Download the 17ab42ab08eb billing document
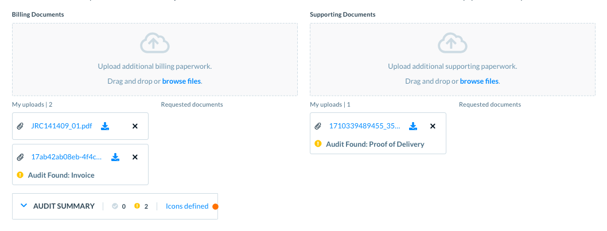The image size is (607, 231). [115, 157]
